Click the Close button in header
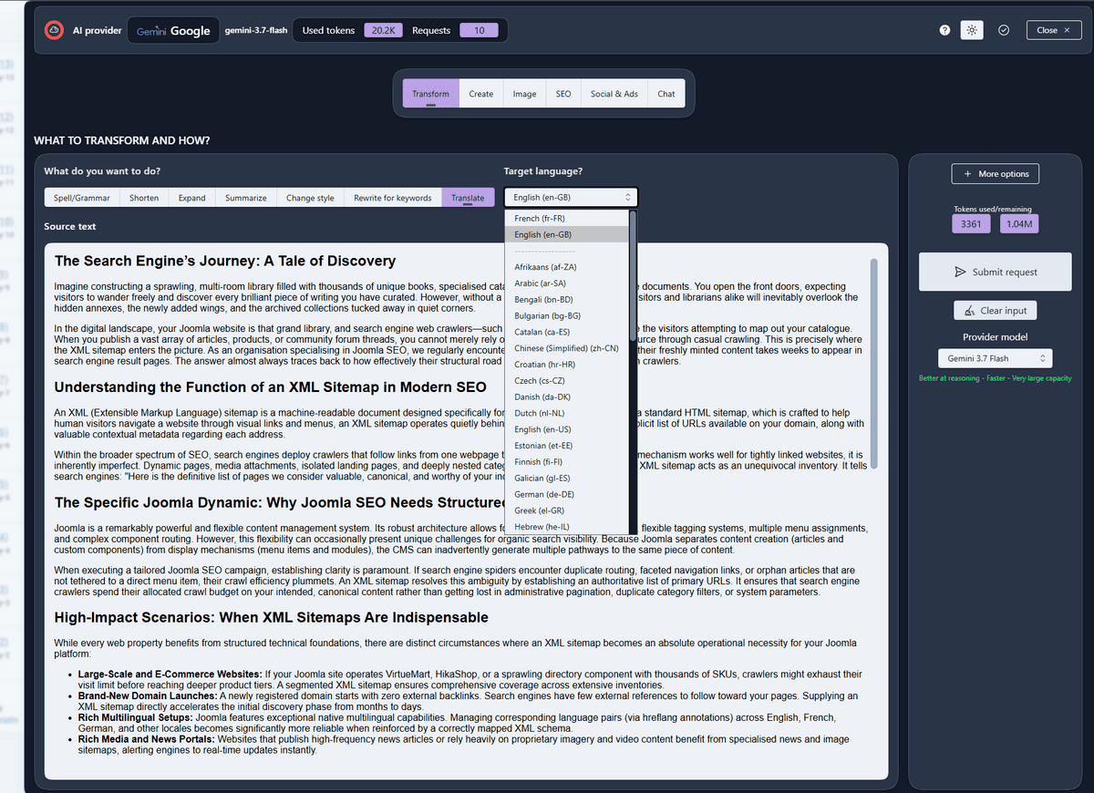 tap(1054, 30)
